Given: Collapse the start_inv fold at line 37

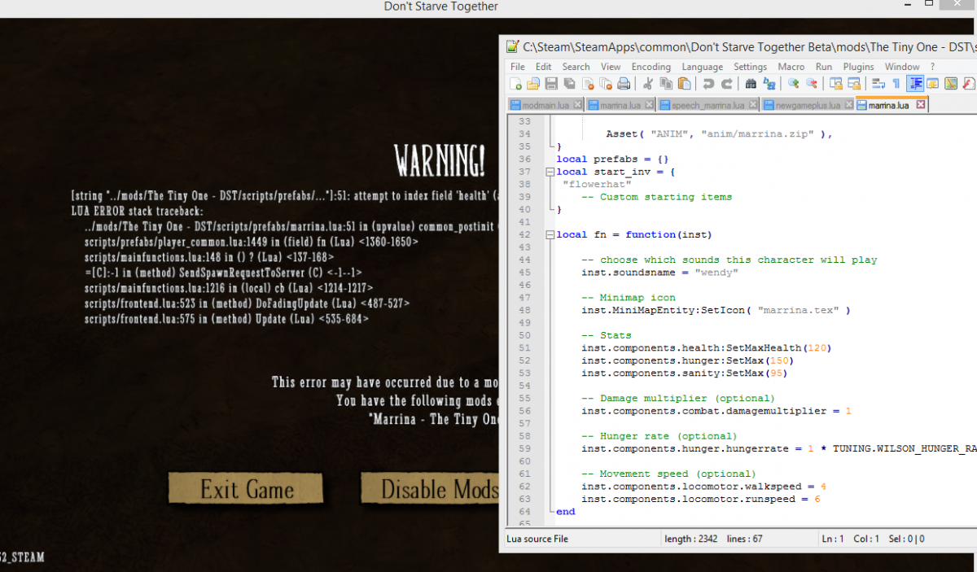Looking at the screenshot, I should click(551, 172).
